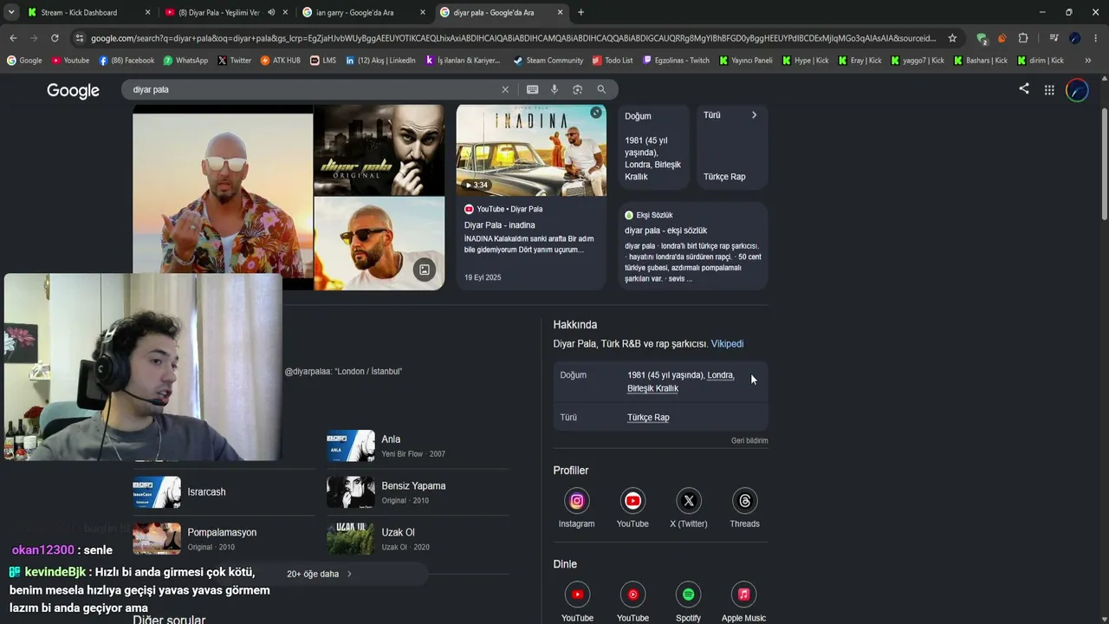This screenshot has height=624, width=1109.
Task: Reload the current Google page
Action: click(x=55, y=38)
